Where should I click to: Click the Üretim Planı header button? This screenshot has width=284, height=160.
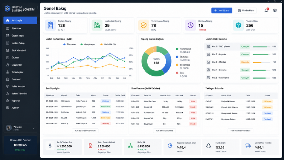pos(246,10)
